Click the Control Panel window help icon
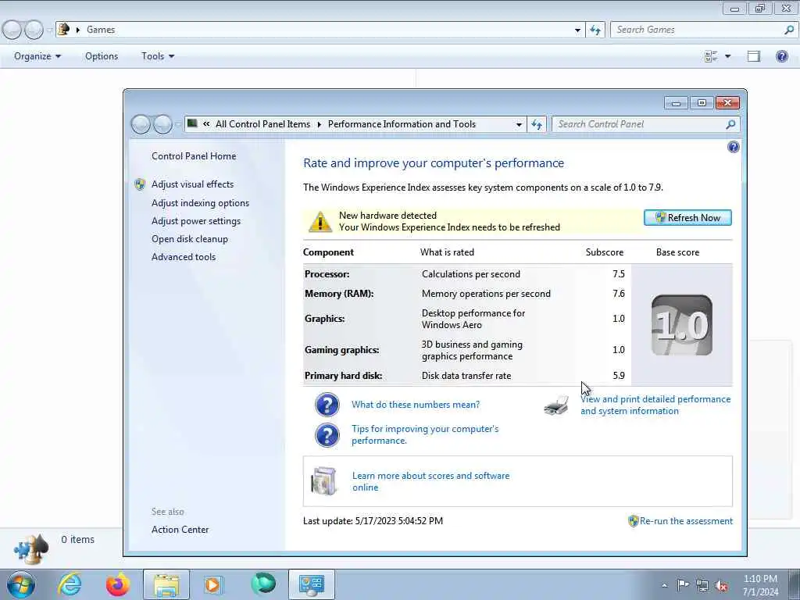The width and height of the screenshot is (800, 600). pos(733,148)
